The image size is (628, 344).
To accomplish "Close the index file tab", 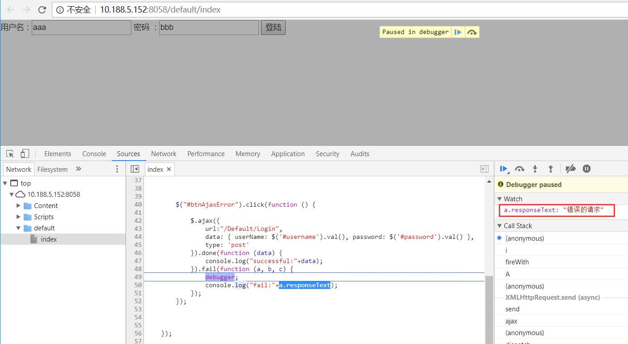I will [x=169, y=169].
